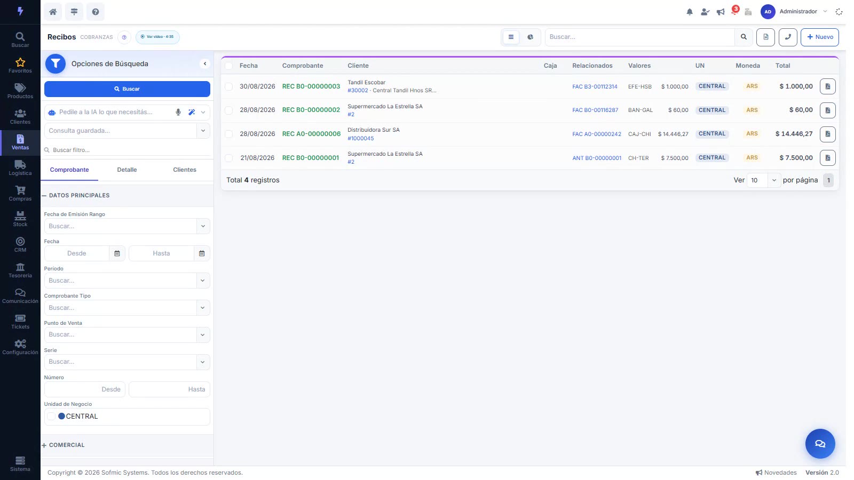Open document icon for REC B0-00000003
Image resolution: width=854 pixels, height=480 pixels.
tap(828, 86)
